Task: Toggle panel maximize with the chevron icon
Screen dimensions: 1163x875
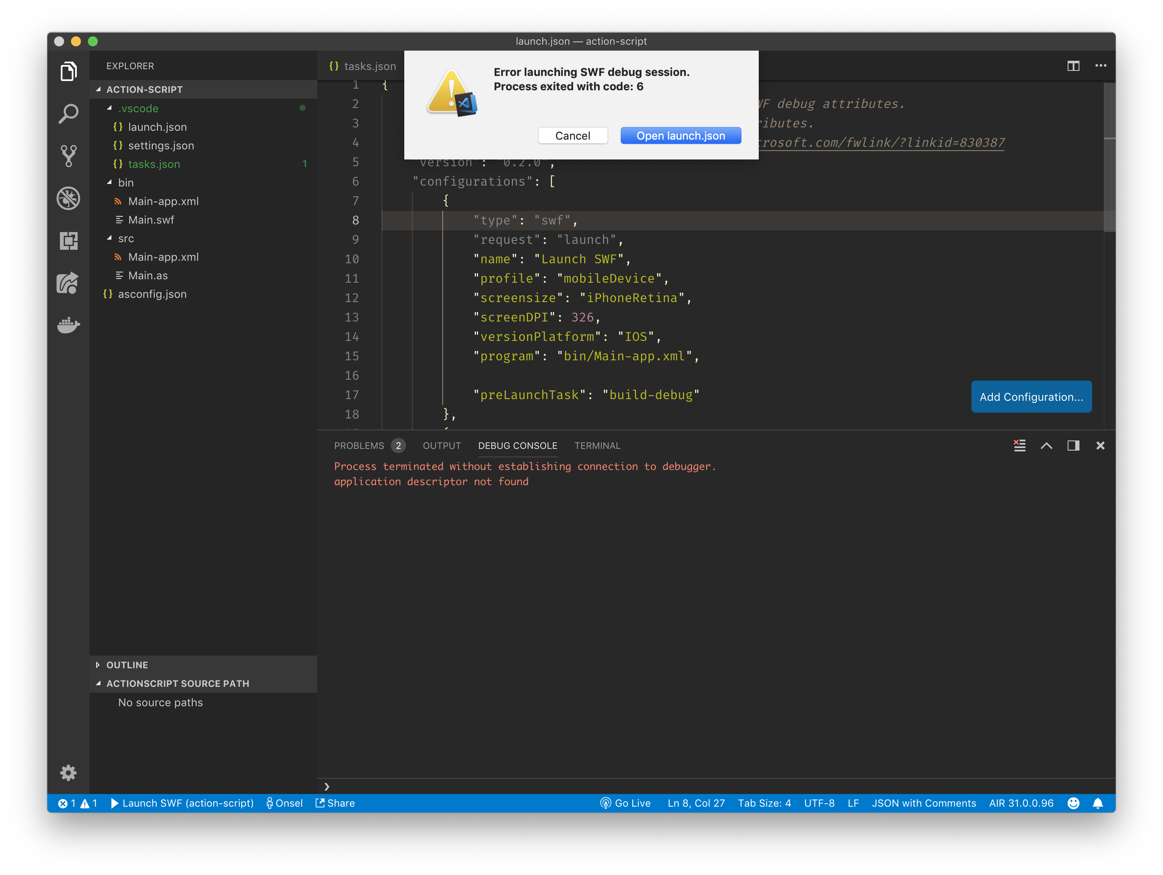Action: pyautogui.click(x=1046, y=445)
